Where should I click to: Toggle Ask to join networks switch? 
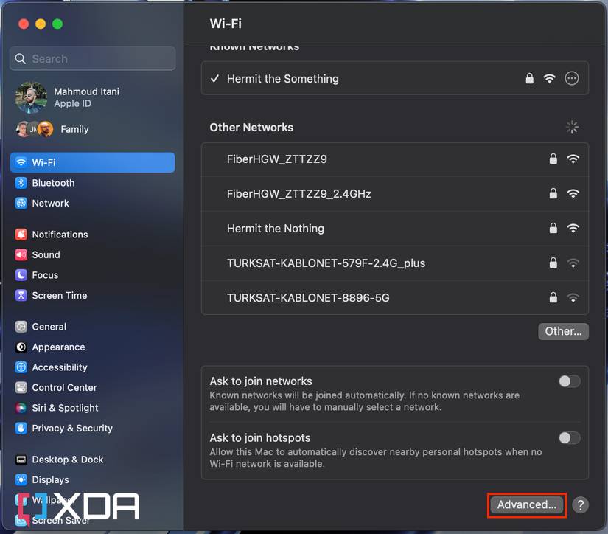(569, 381)
